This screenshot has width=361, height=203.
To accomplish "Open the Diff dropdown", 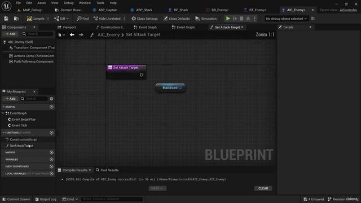I will [x=61, y=19].
